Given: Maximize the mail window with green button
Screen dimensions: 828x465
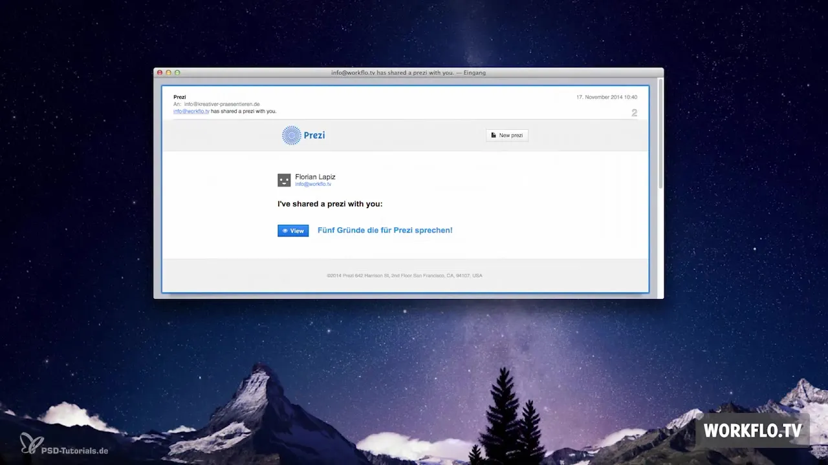Looking at the screenshot, I should click(177, 73).
